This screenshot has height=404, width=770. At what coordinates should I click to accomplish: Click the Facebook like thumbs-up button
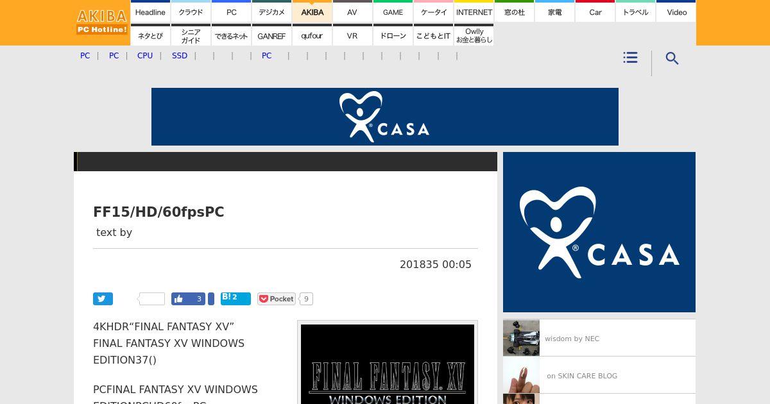(179, 299)
